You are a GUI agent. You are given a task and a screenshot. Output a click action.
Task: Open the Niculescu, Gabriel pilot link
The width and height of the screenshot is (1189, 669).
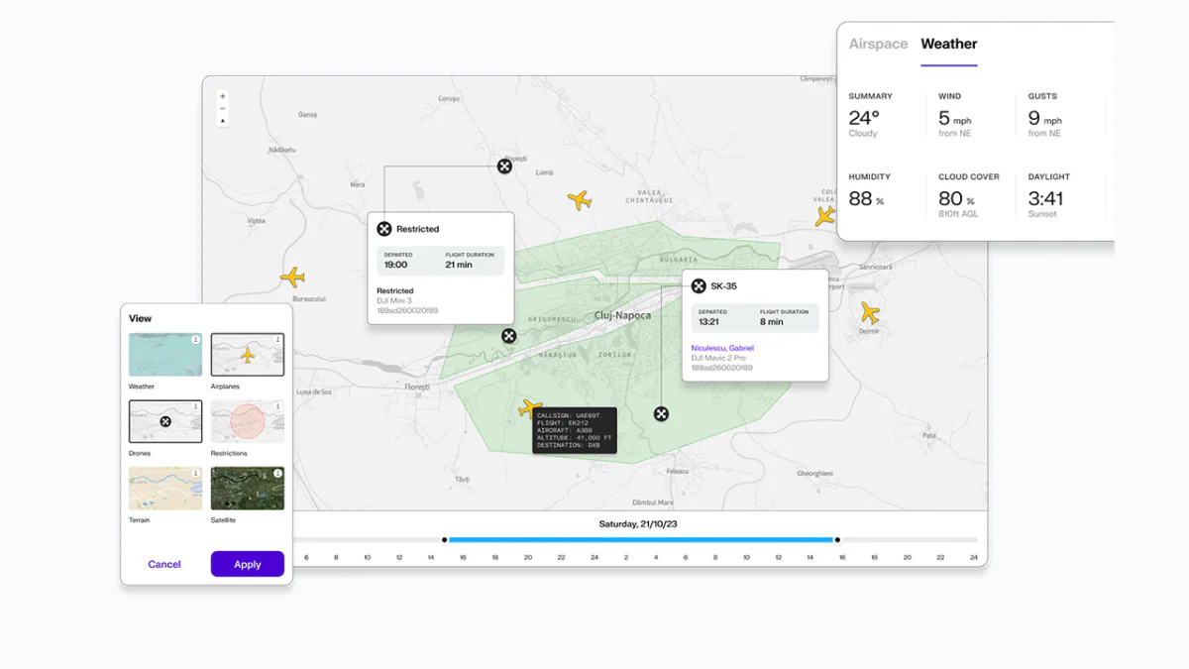click(x=722, y=348)
